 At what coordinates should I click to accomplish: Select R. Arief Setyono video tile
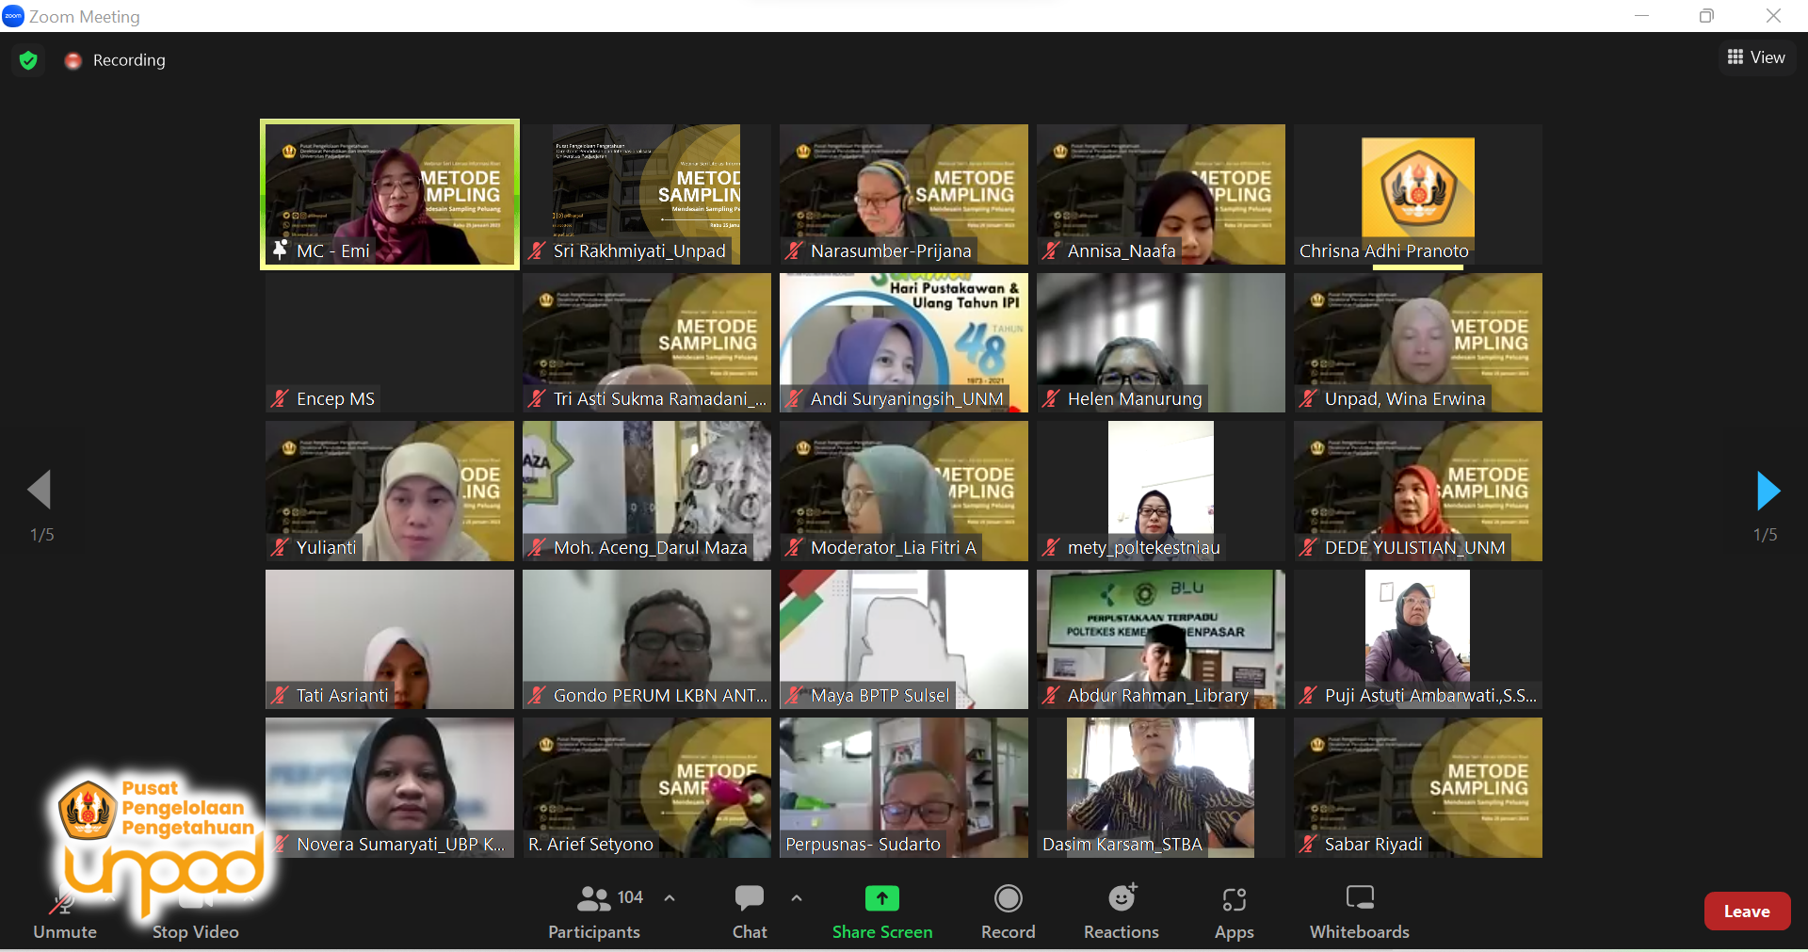coord(647,787)
